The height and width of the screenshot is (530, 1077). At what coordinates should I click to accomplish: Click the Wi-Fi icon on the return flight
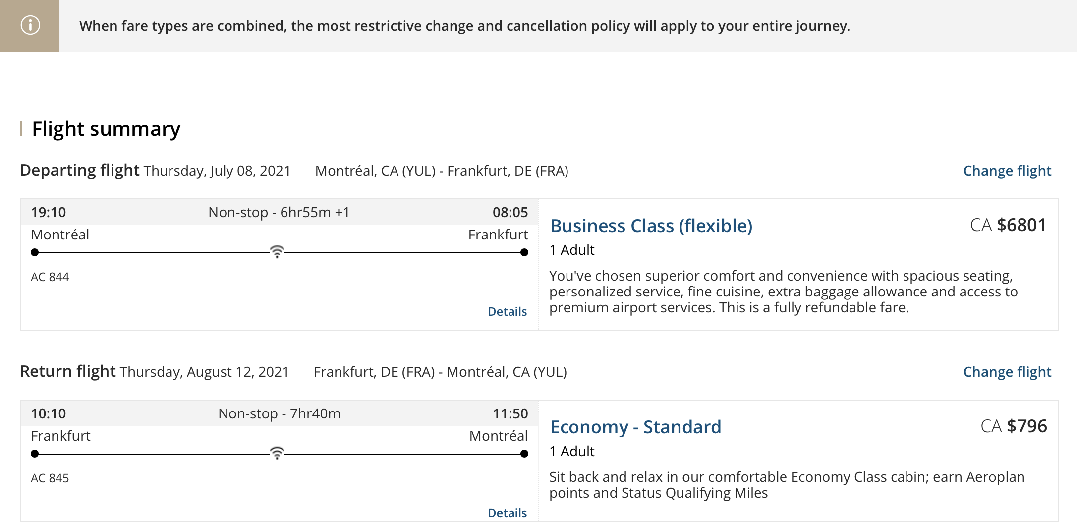coord(277,453)
